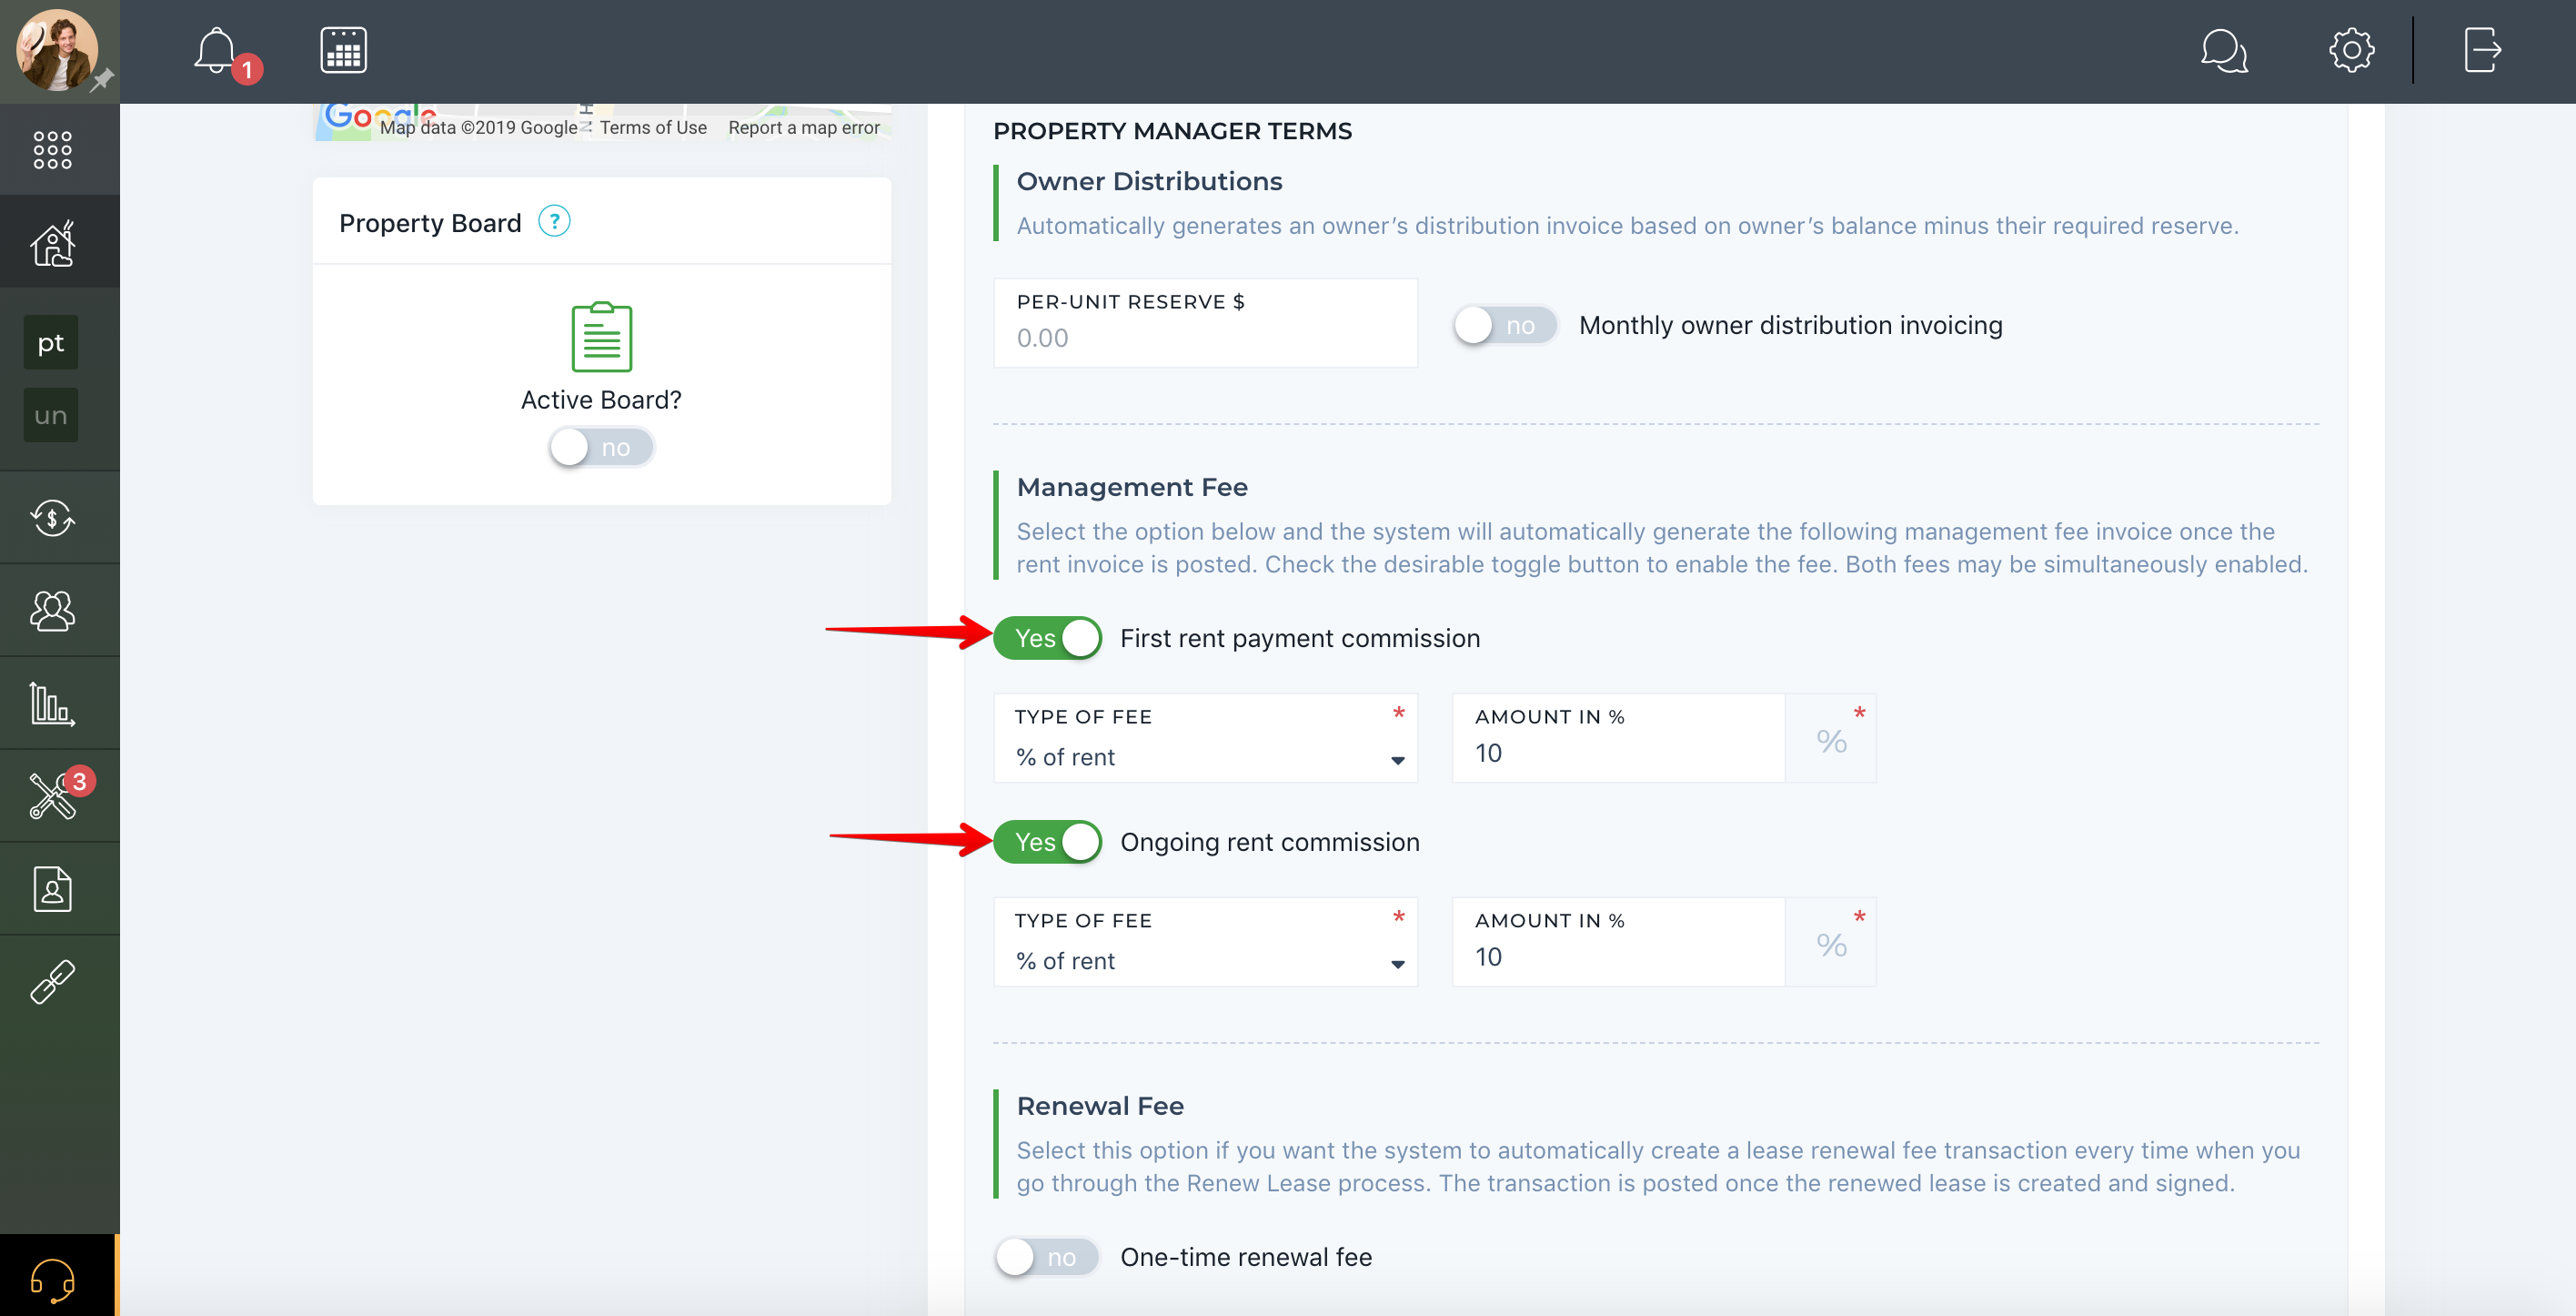
Task: Click the 'One-time renewal fee' label
Action: point(1246,1258)
